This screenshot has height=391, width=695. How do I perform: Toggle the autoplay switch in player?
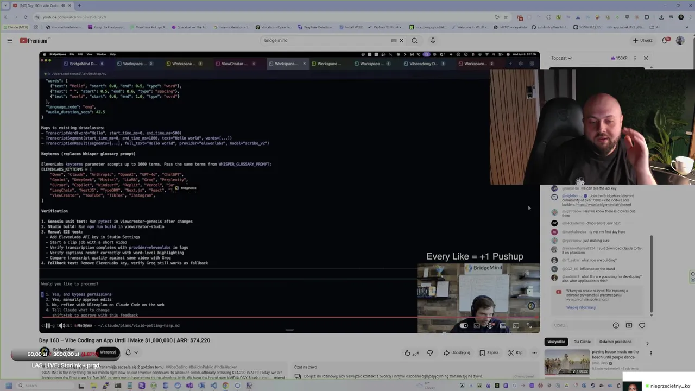click(x=464, y=326)
